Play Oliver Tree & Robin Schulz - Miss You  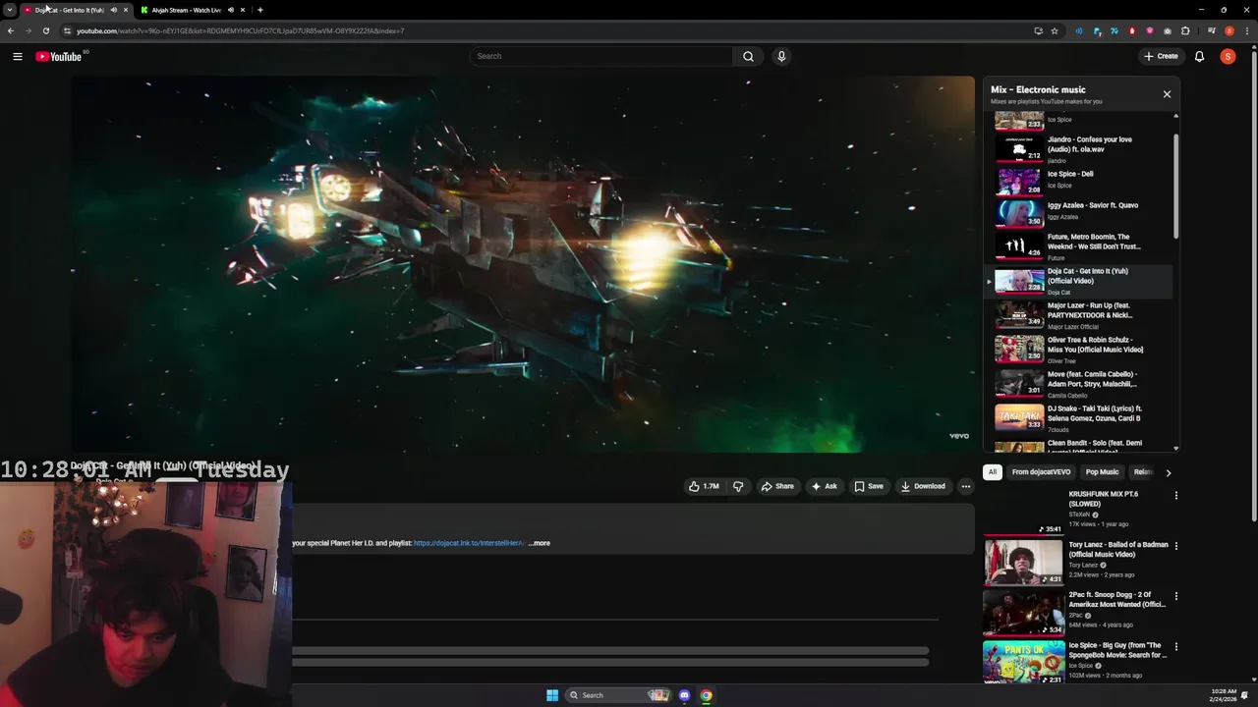point(1079,350)
